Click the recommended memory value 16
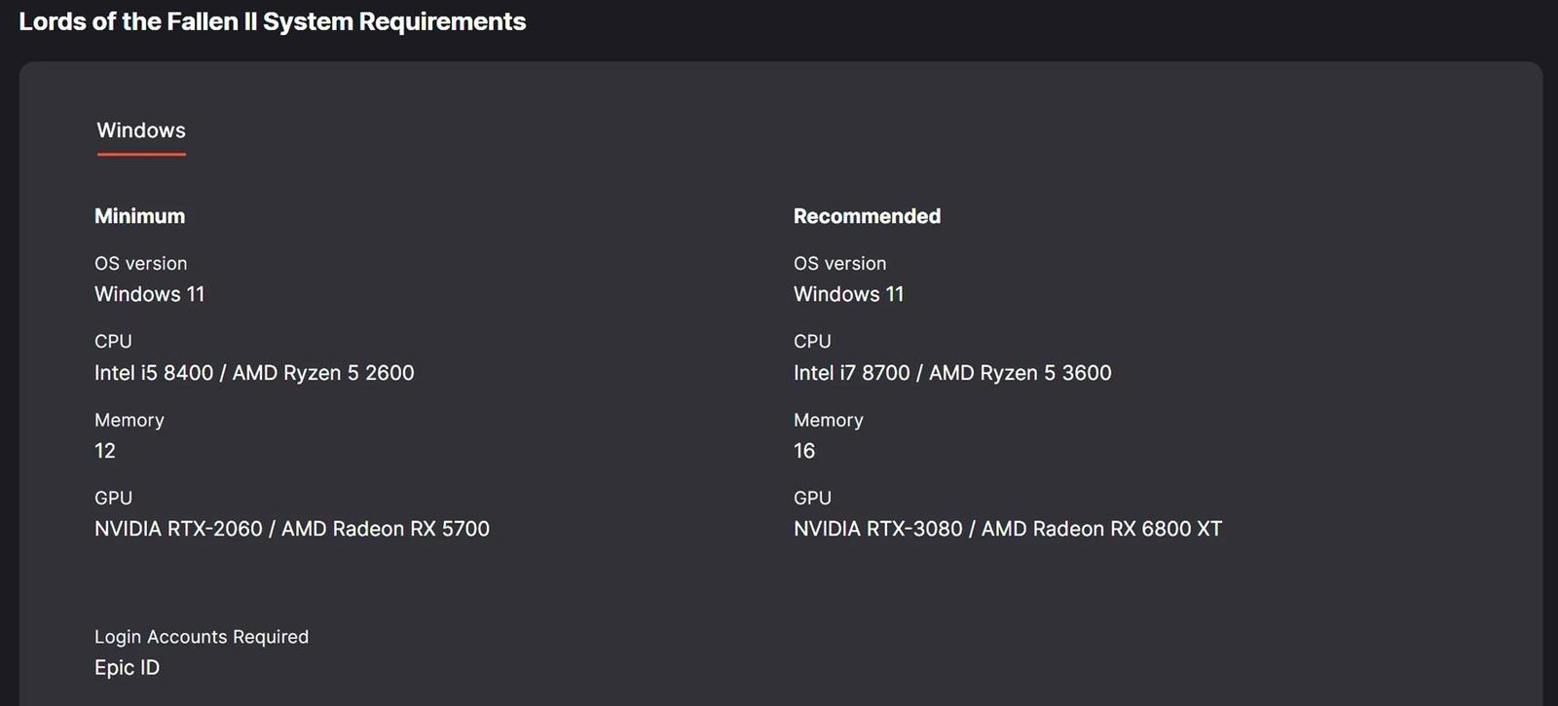1558x706 pixels. pos(804,451)
